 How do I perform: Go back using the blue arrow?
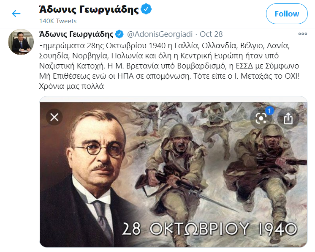click(x=16, y=14)
